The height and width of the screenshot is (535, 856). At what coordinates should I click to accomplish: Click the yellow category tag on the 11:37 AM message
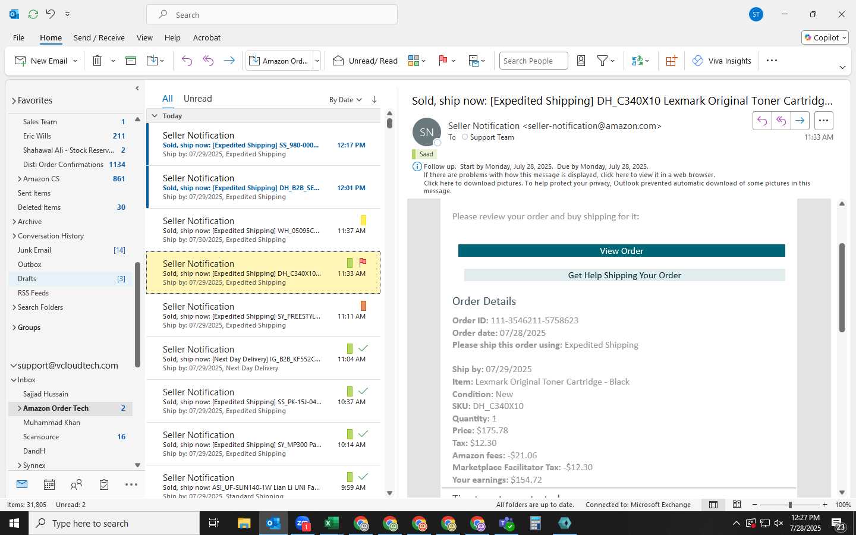(363, 220)
